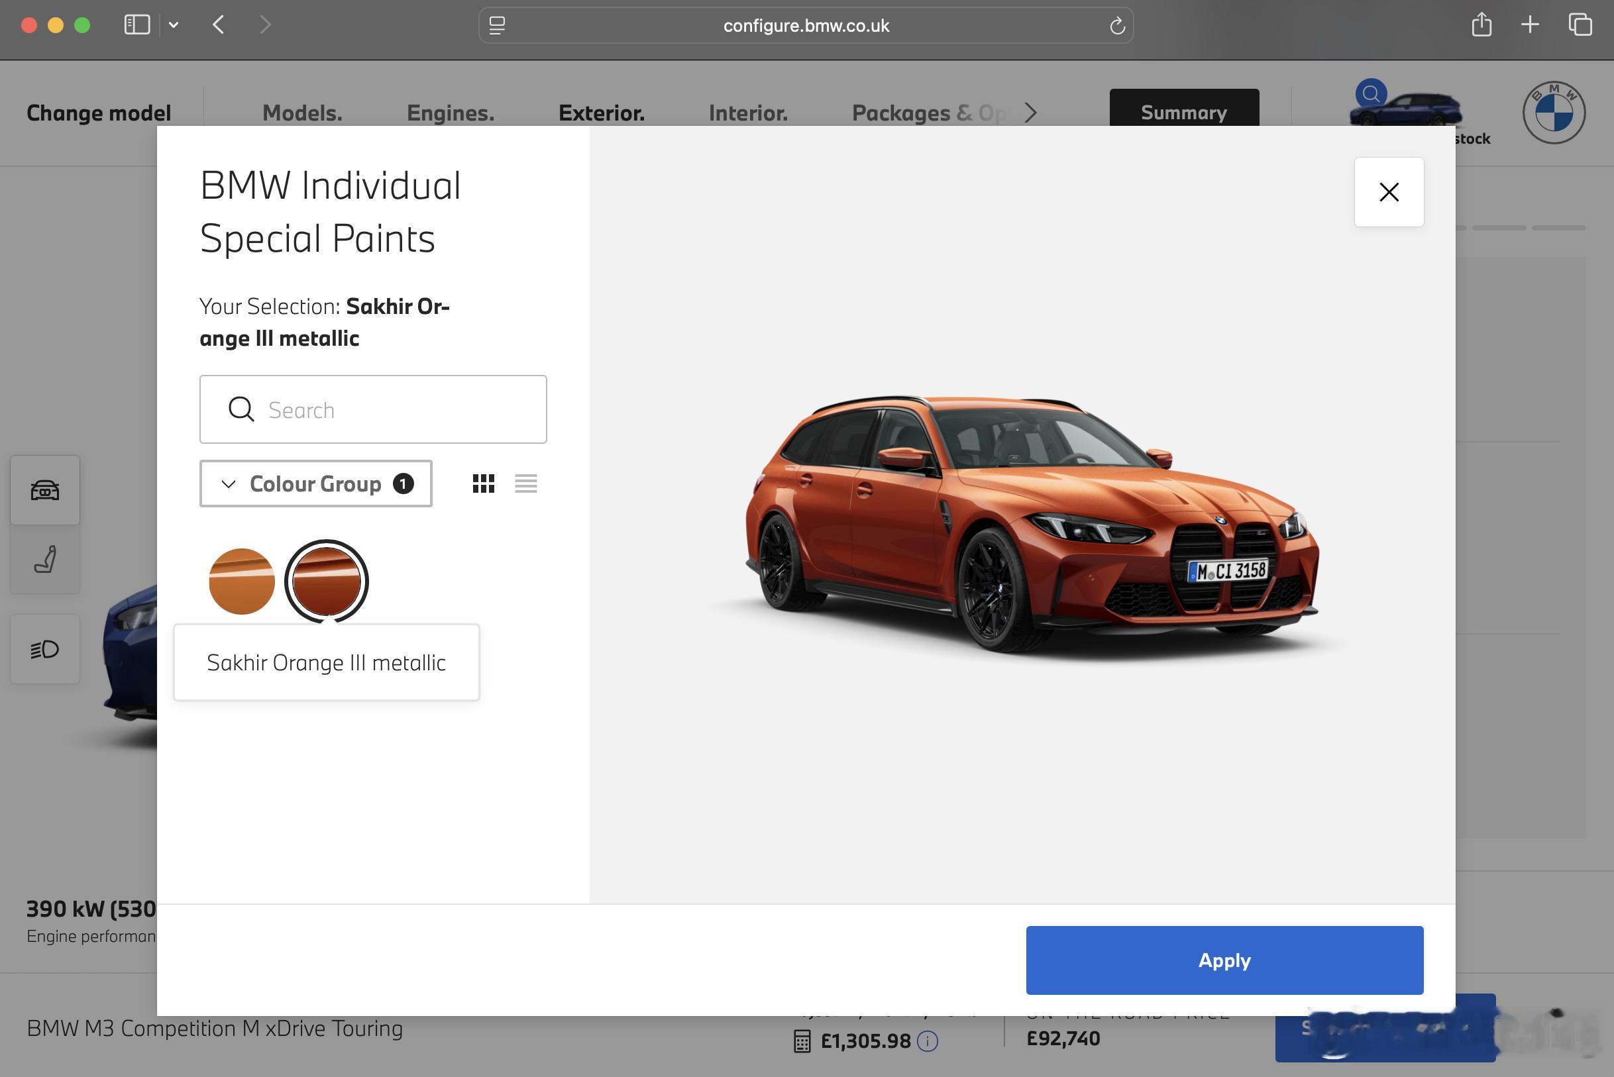Open the Exterior tab

pyautogui.click(x=601, y=113)
